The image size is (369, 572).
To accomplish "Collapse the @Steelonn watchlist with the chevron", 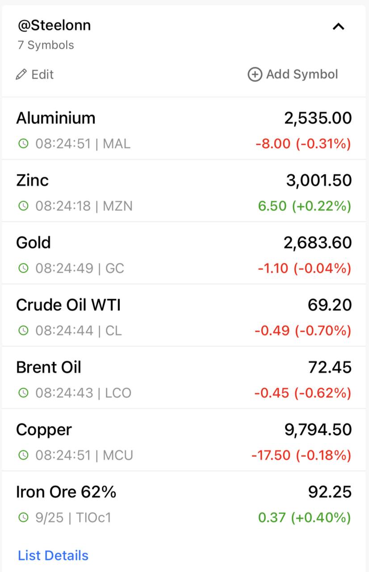I will [339, 27].
